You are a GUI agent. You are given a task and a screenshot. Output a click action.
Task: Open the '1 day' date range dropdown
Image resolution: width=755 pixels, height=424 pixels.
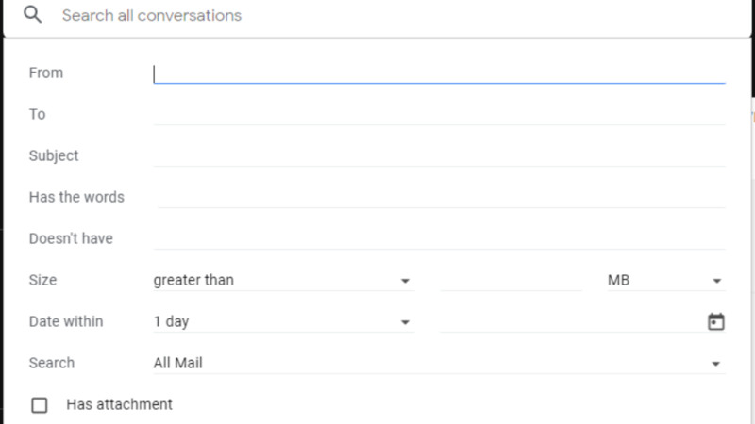284,321
